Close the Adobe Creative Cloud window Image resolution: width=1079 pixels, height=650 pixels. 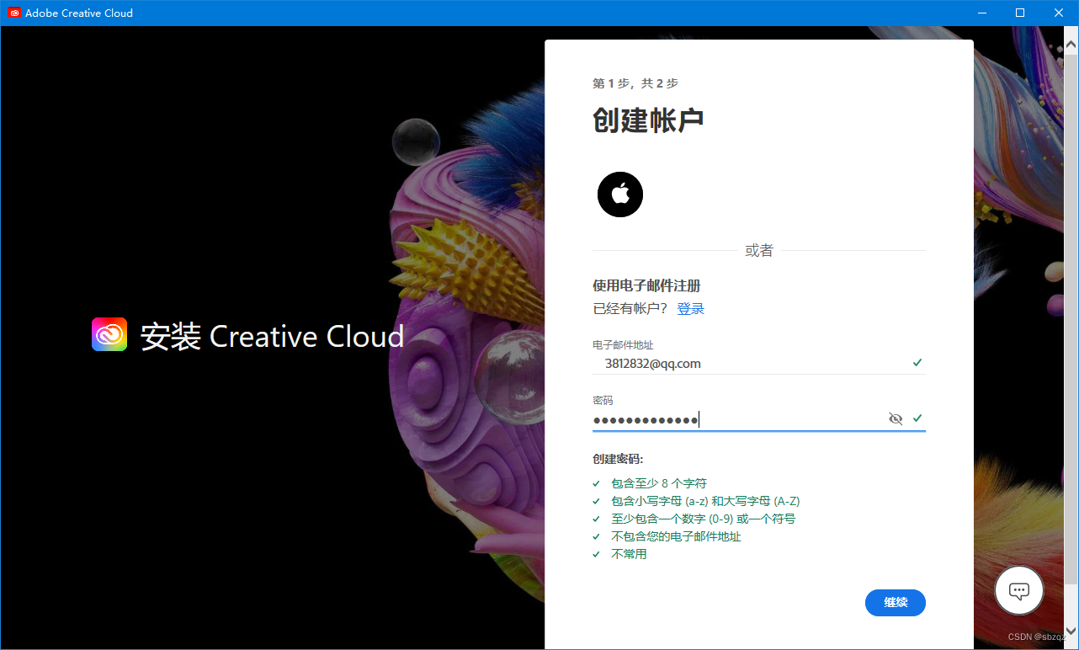click(x=1059, y=13)
